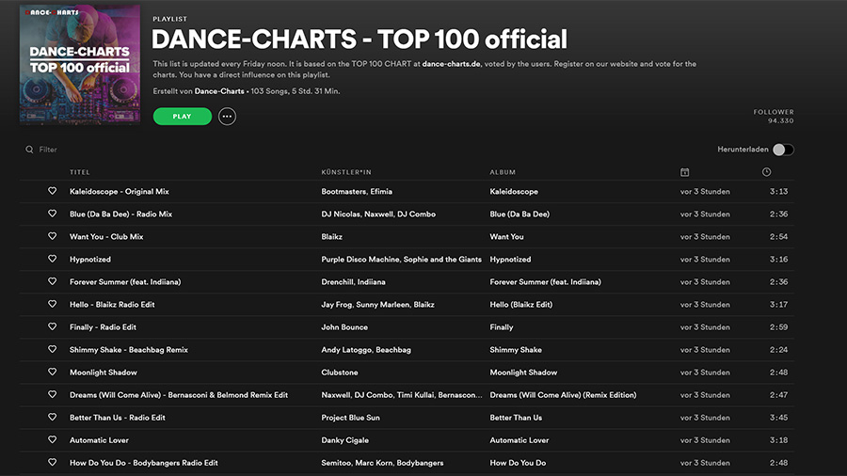Screen dimensions: 847x476
Task: Click artists Drenchill, Indiiana
Action: click(353, 281)
